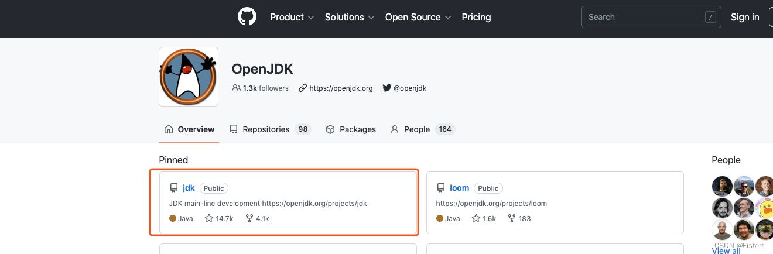773x254 pixels.
Task: Expand the Open Source menu
Action: click(x=418, y=18)
